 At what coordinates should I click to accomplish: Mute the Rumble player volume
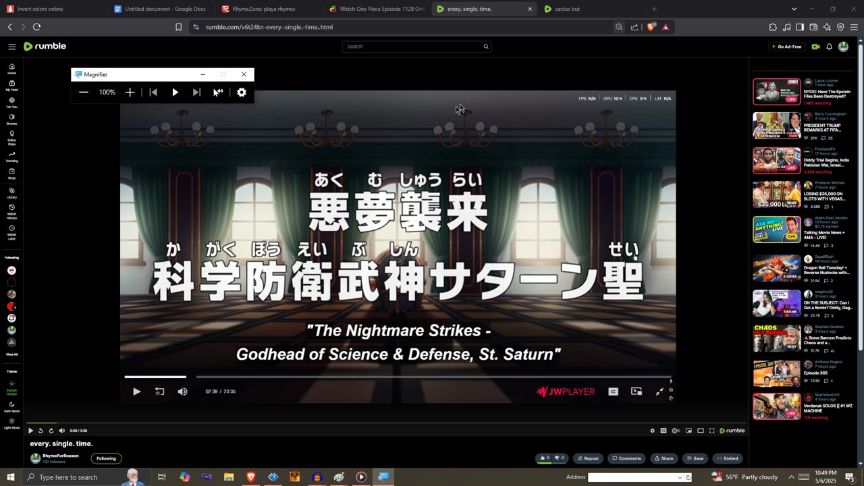click(x=61, y=431)
